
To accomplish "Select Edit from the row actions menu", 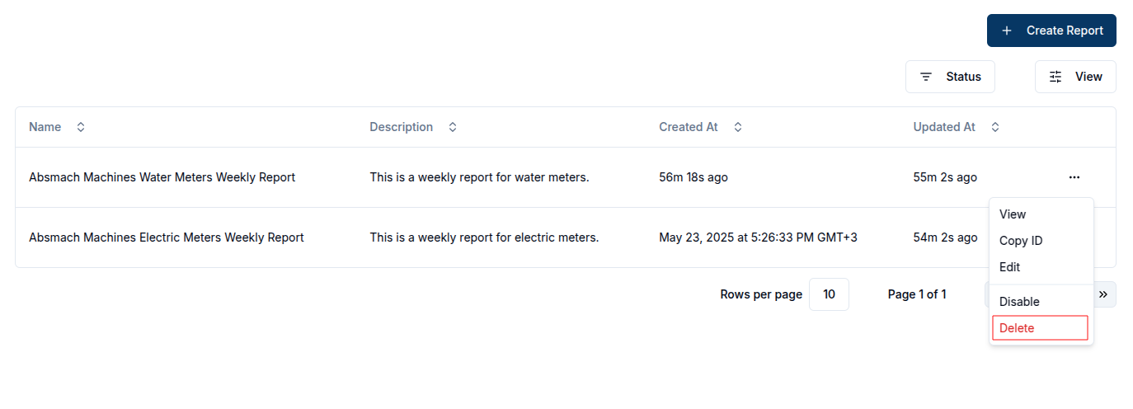I will click(1009, 267).
